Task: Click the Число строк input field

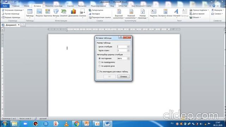Action: pyautogui.click(x=122, y=50)
